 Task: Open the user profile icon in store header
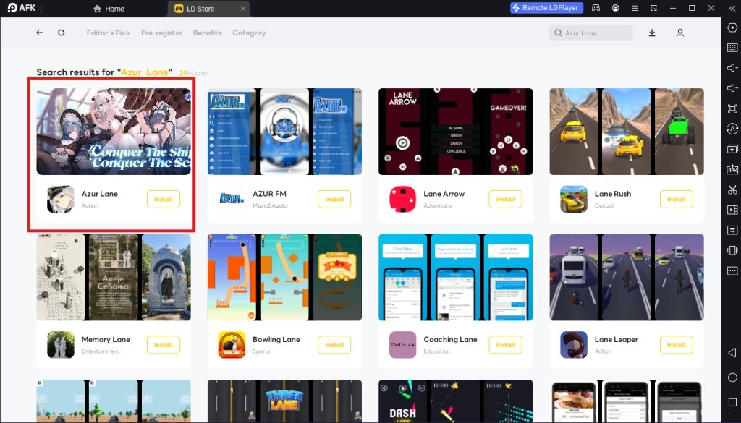(x=680, y=33)
